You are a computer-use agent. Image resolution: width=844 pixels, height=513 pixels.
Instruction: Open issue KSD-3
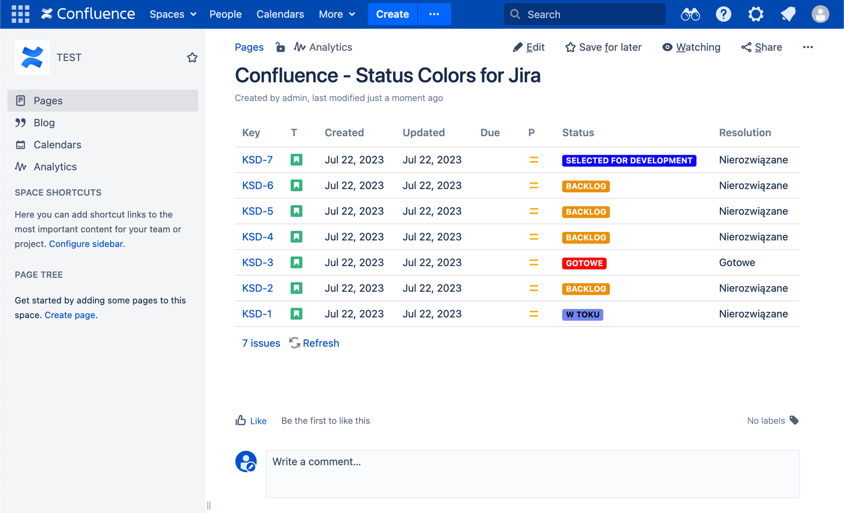point(257,262)
